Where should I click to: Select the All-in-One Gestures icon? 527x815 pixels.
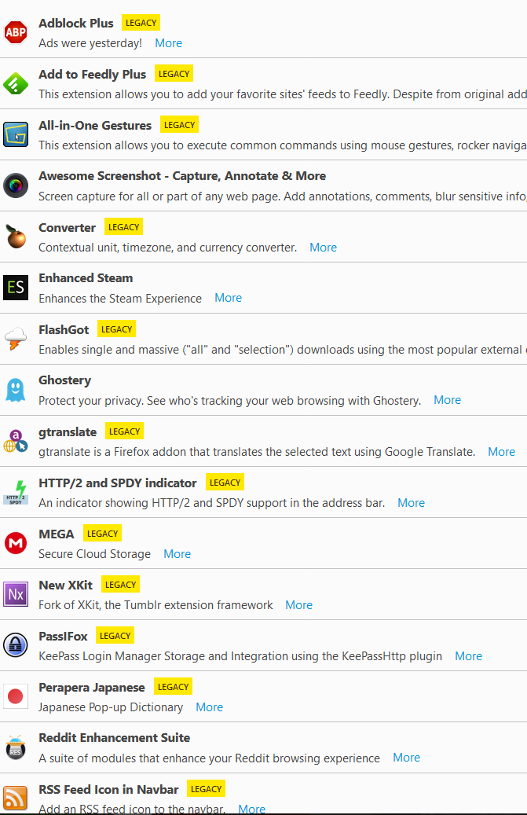click(15, 134)
